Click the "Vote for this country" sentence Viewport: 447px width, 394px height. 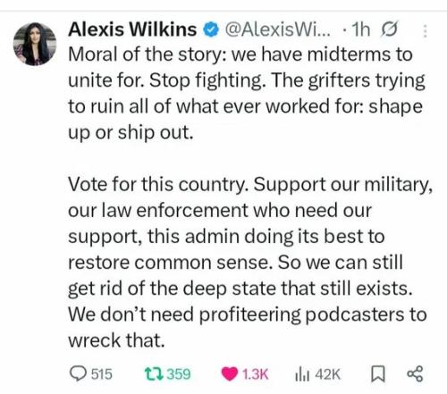click(158, 184)
